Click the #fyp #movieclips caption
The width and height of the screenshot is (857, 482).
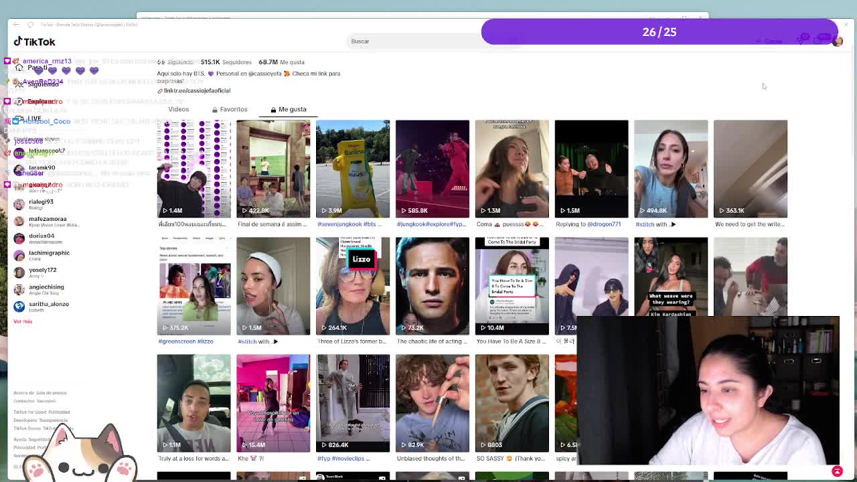pyautogui.click(x=343, y=459)
